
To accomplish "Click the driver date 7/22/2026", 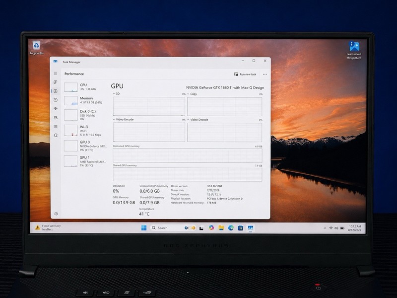I will [213, 190].
